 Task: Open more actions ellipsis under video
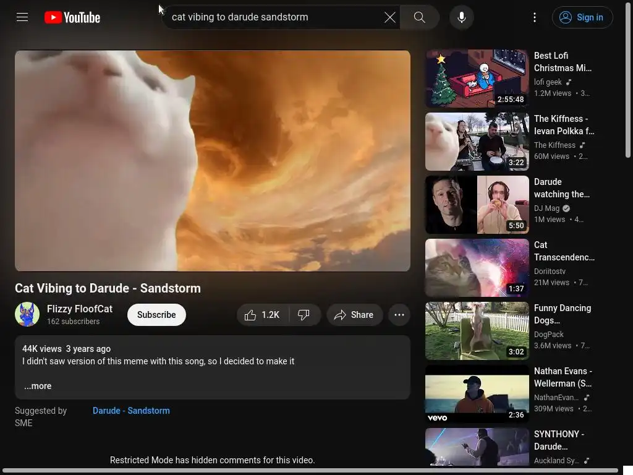399,315
